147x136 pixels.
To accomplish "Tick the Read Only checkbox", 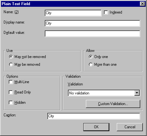I will [x=11, y=92].
